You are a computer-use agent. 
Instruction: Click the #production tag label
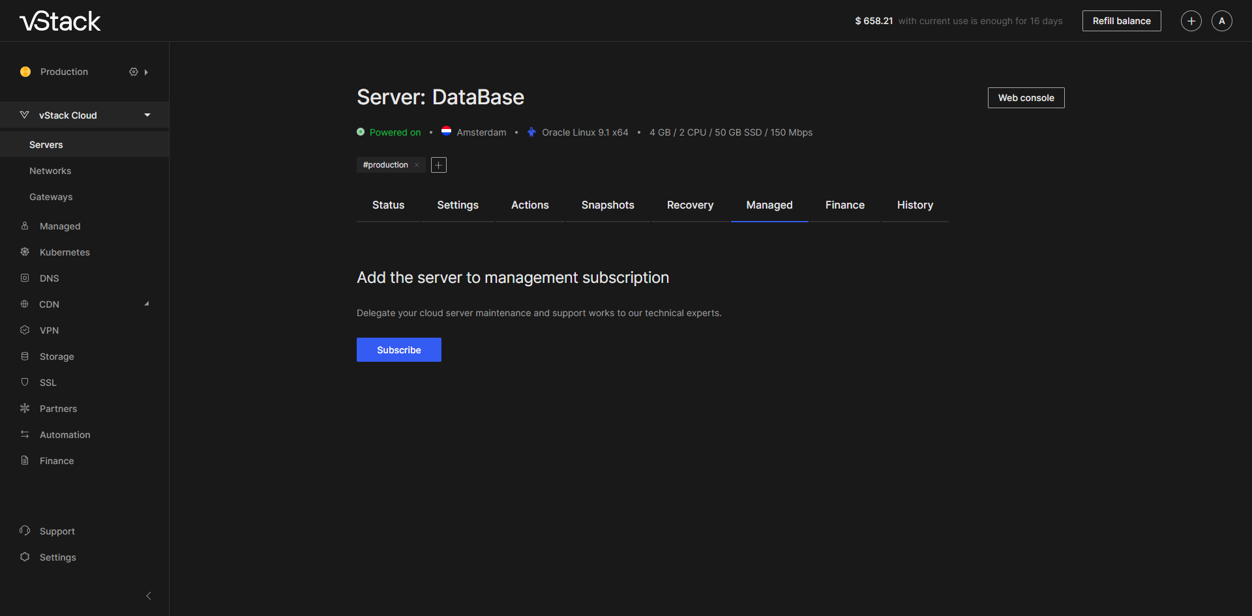385,165
